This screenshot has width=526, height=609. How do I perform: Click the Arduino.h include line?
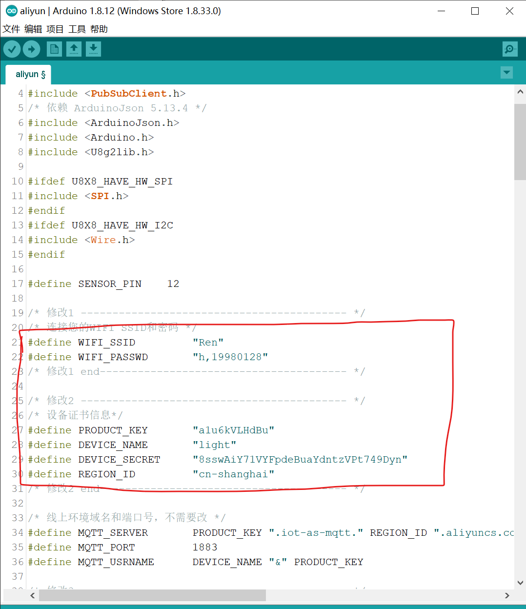(91, 137)
